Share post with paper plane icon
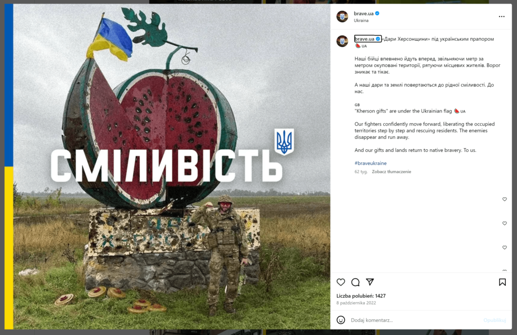The height and width of the screenshot is (335, 517). click(370, 282)
